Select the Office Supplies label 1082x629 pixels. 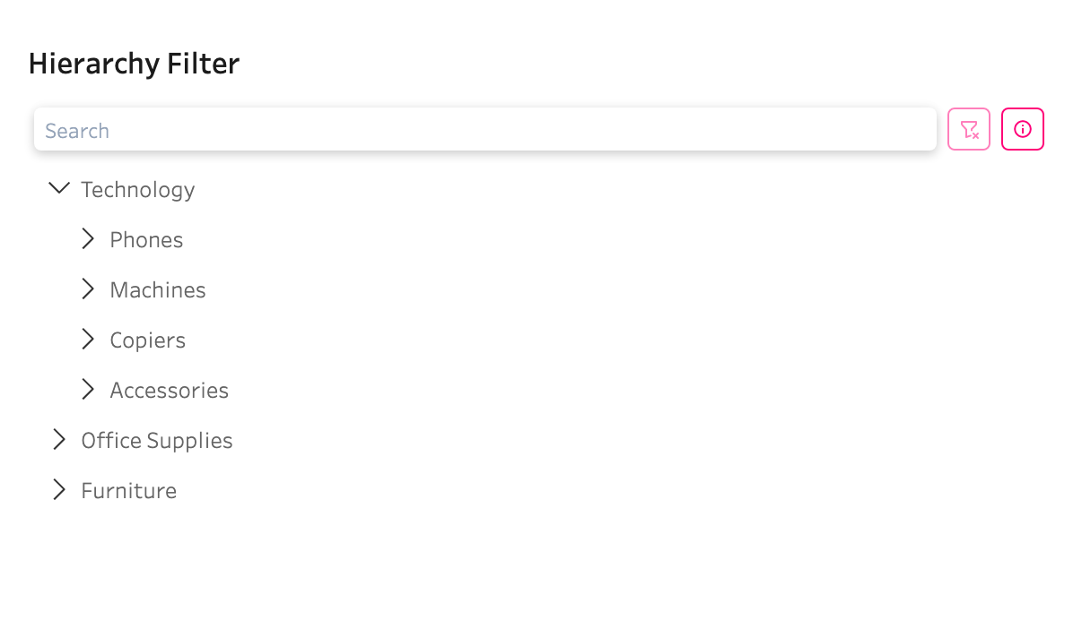tap(156, 441)
